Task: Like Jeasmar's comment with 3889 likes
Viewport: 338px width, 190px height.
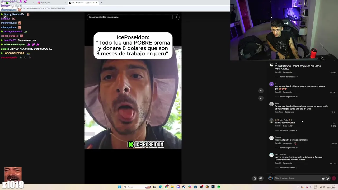Action: pyautogui.click(x=331, y=143)
